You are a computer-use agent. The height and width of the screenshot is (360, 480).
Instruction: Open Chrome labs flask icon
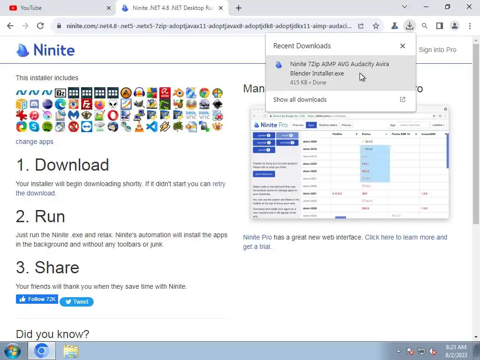tap(395, 26)
